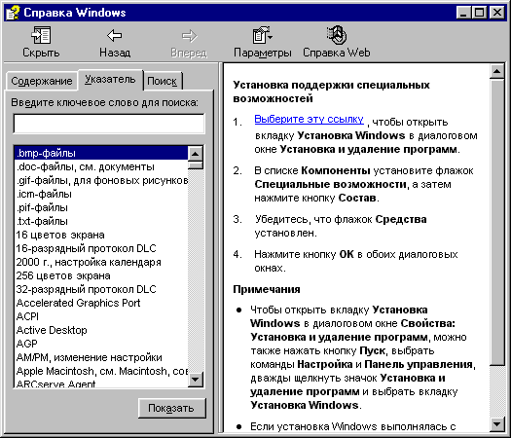Select the .txt-файлы entry
The height and width of the screenshot is (438, 511).
click(x=101, y=221)
